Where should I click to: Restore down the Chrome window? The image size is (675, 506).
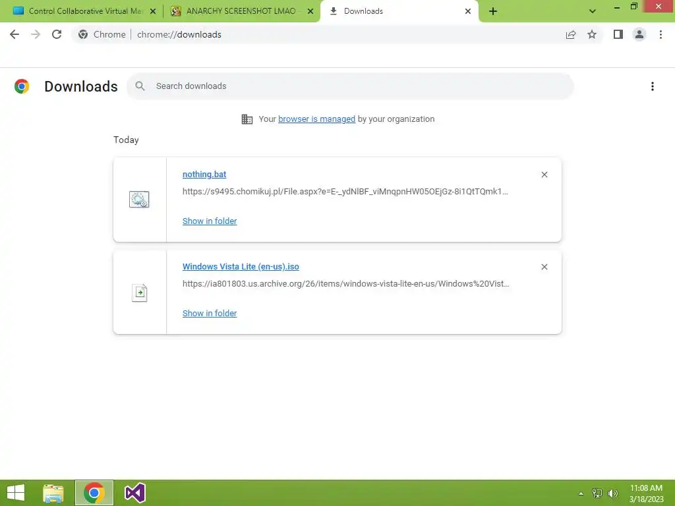click(x=633, y=7)
